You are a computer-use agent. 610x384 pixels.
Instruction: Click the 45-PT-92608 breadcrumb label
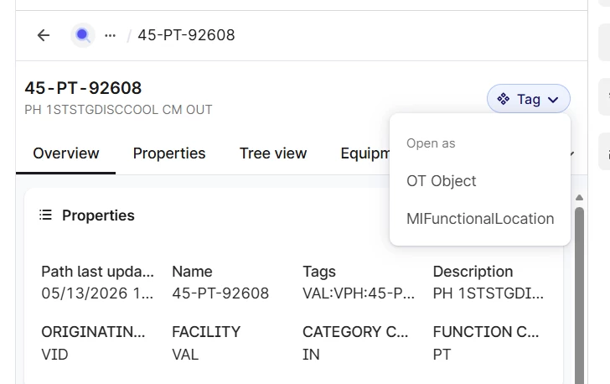click(186, 35)
